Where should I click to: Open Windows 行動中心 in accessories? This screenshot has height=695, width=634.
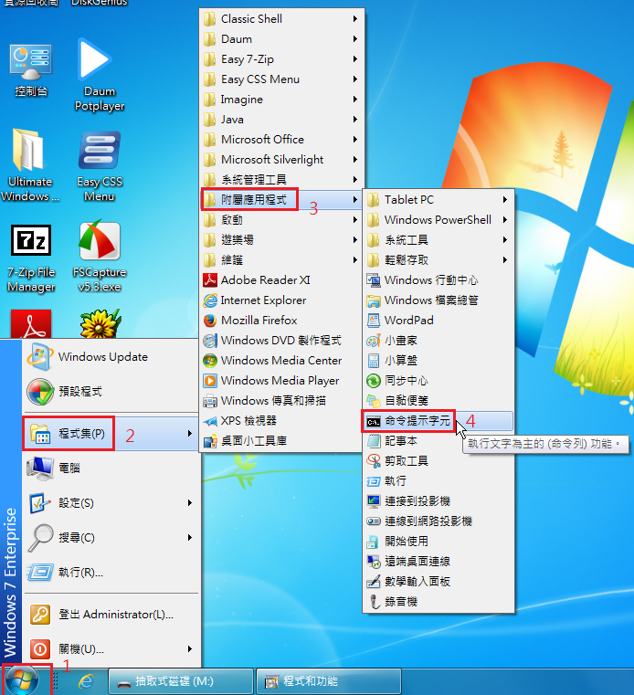[x=439, y=280]
